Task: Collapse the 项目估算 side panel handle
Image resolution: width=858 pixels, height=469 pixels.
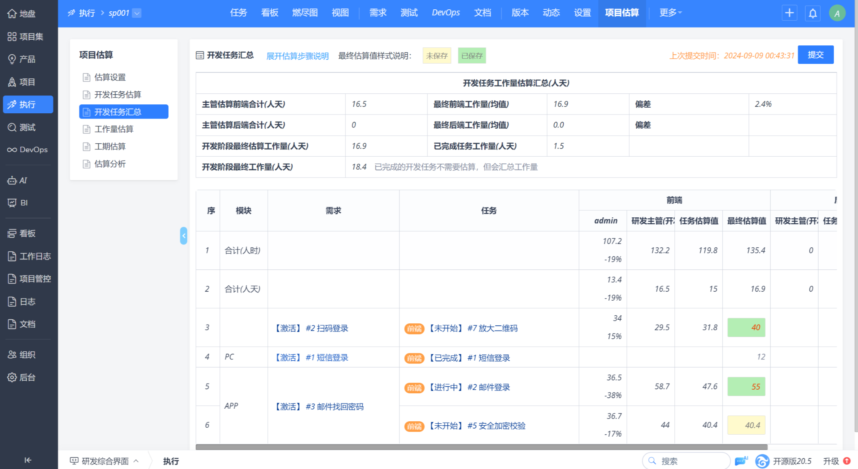Action: (x=184, y=236)
